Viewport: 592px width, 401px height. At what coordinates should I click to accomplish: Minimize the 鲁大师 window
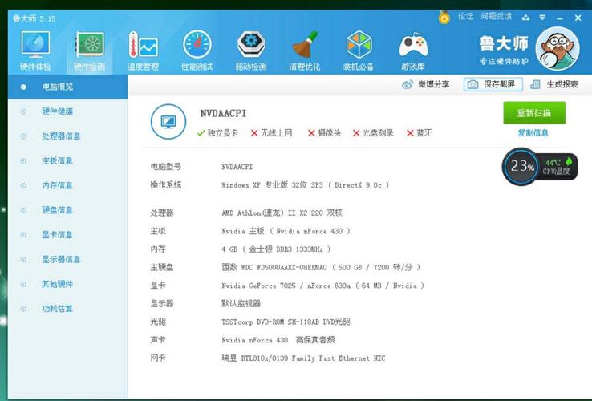pyautogui.click(x=560, y=18)
